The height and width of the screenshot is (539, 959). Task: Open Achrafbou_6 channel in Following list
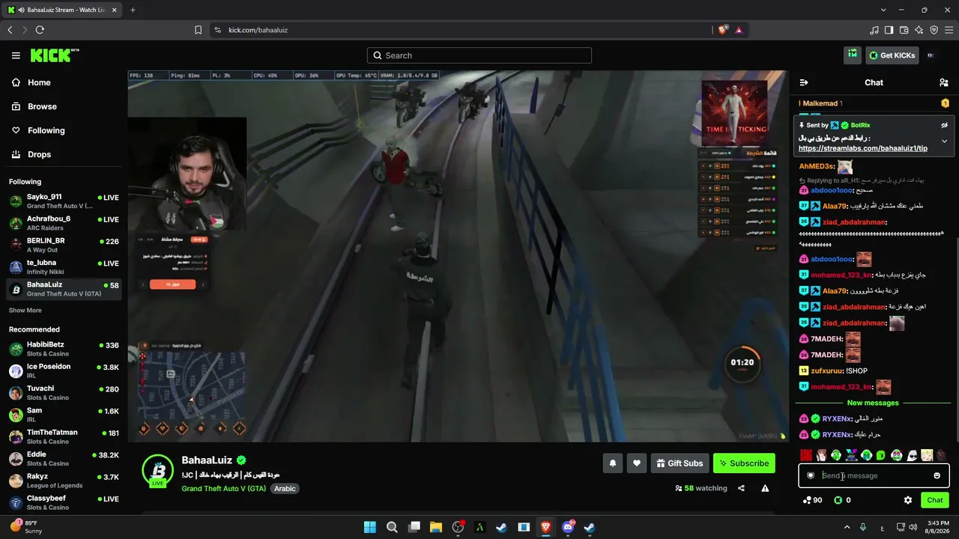click(64, 223)
